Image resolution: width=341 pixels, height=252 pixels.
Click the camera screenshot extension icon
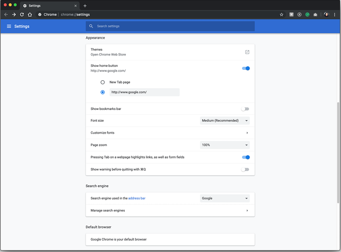coord(315,14)
